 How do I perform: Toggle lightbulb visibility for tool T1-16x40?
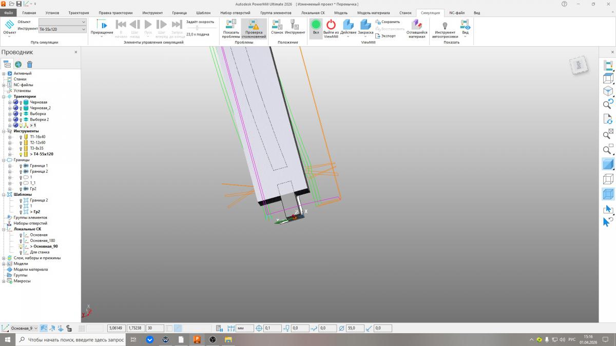click(x=21, y=137)
